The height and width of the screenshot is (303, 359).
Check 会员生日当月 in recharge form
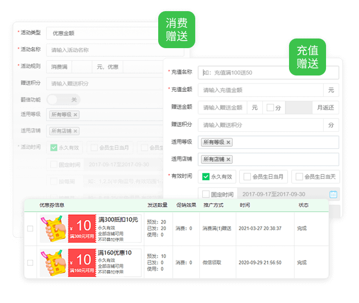click(x=247, y=177)
